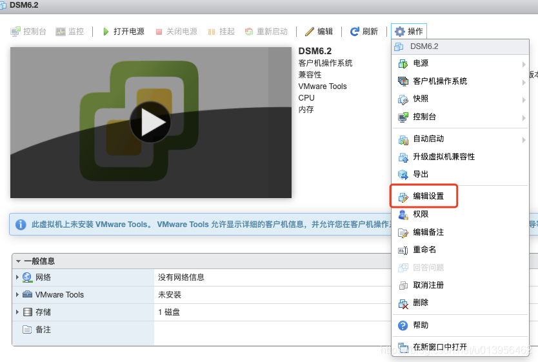Click the play button on VM preview
Image resolution: width=538 pixels, height=362 pixels.
coord(150,122)
